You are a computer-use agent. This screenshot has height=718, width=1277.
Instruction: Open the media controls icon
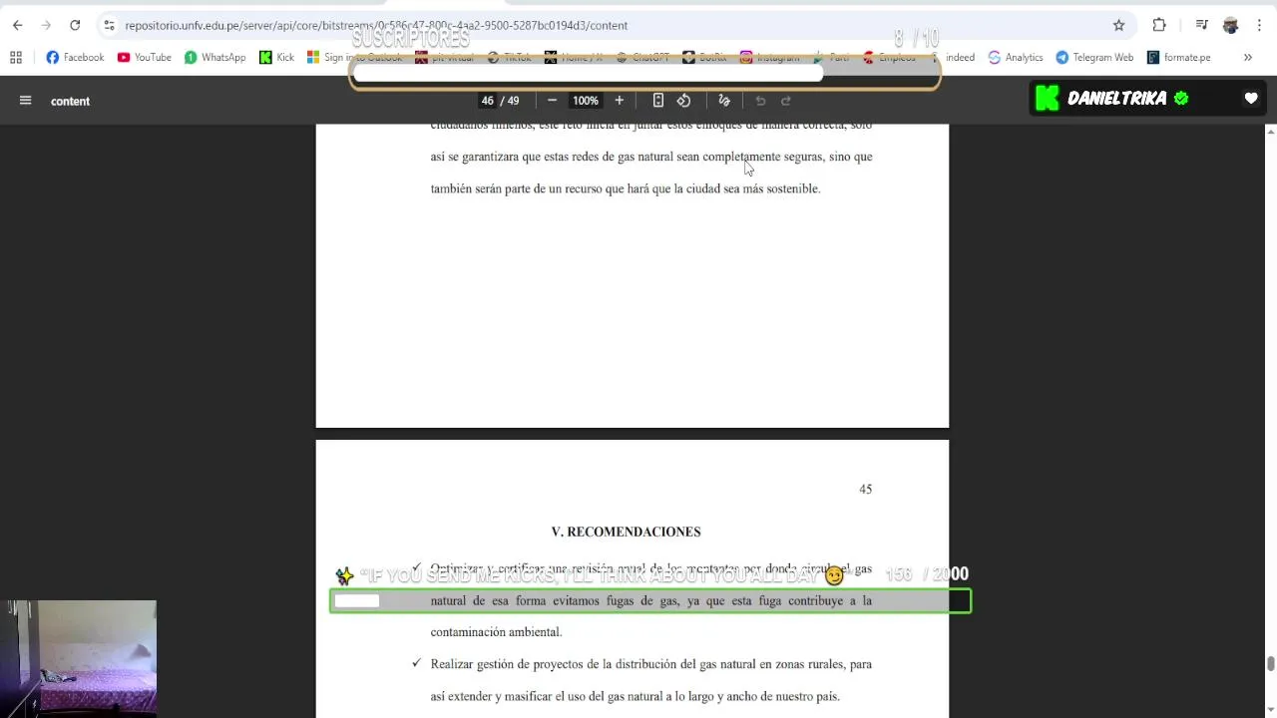(x=1201, y=25)
